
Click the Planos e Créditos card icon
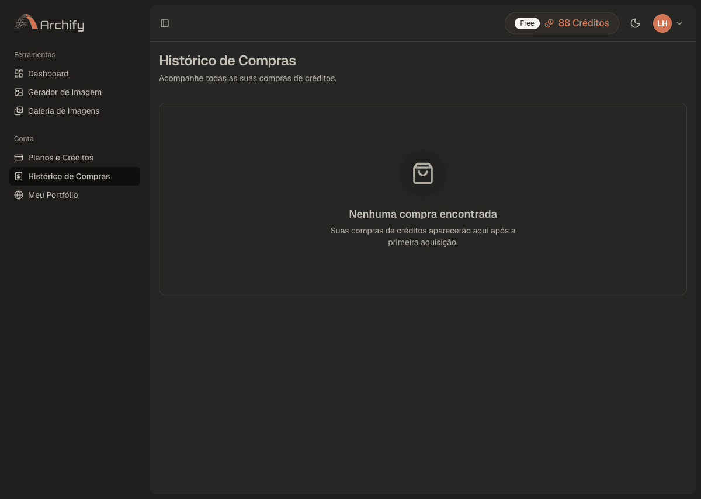click(x=19, y=158)
